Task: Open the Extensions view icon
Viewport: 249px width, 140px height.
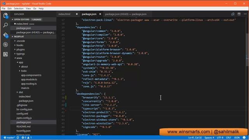Action: [x=5, y=54]
